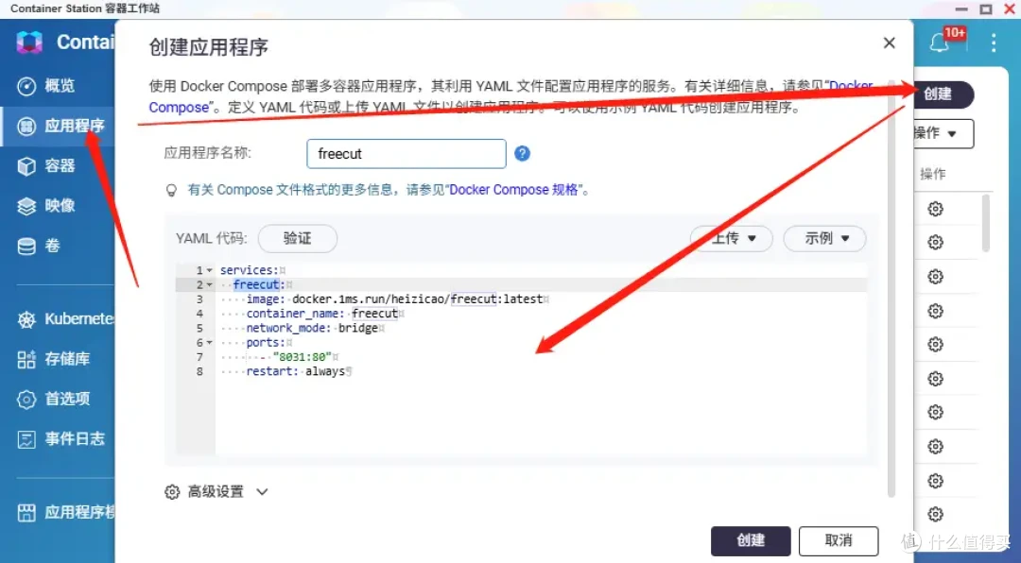Click the last row gear icon in actions column
The width and height of the screenshot is (1021, 563).
pos(936,514)
